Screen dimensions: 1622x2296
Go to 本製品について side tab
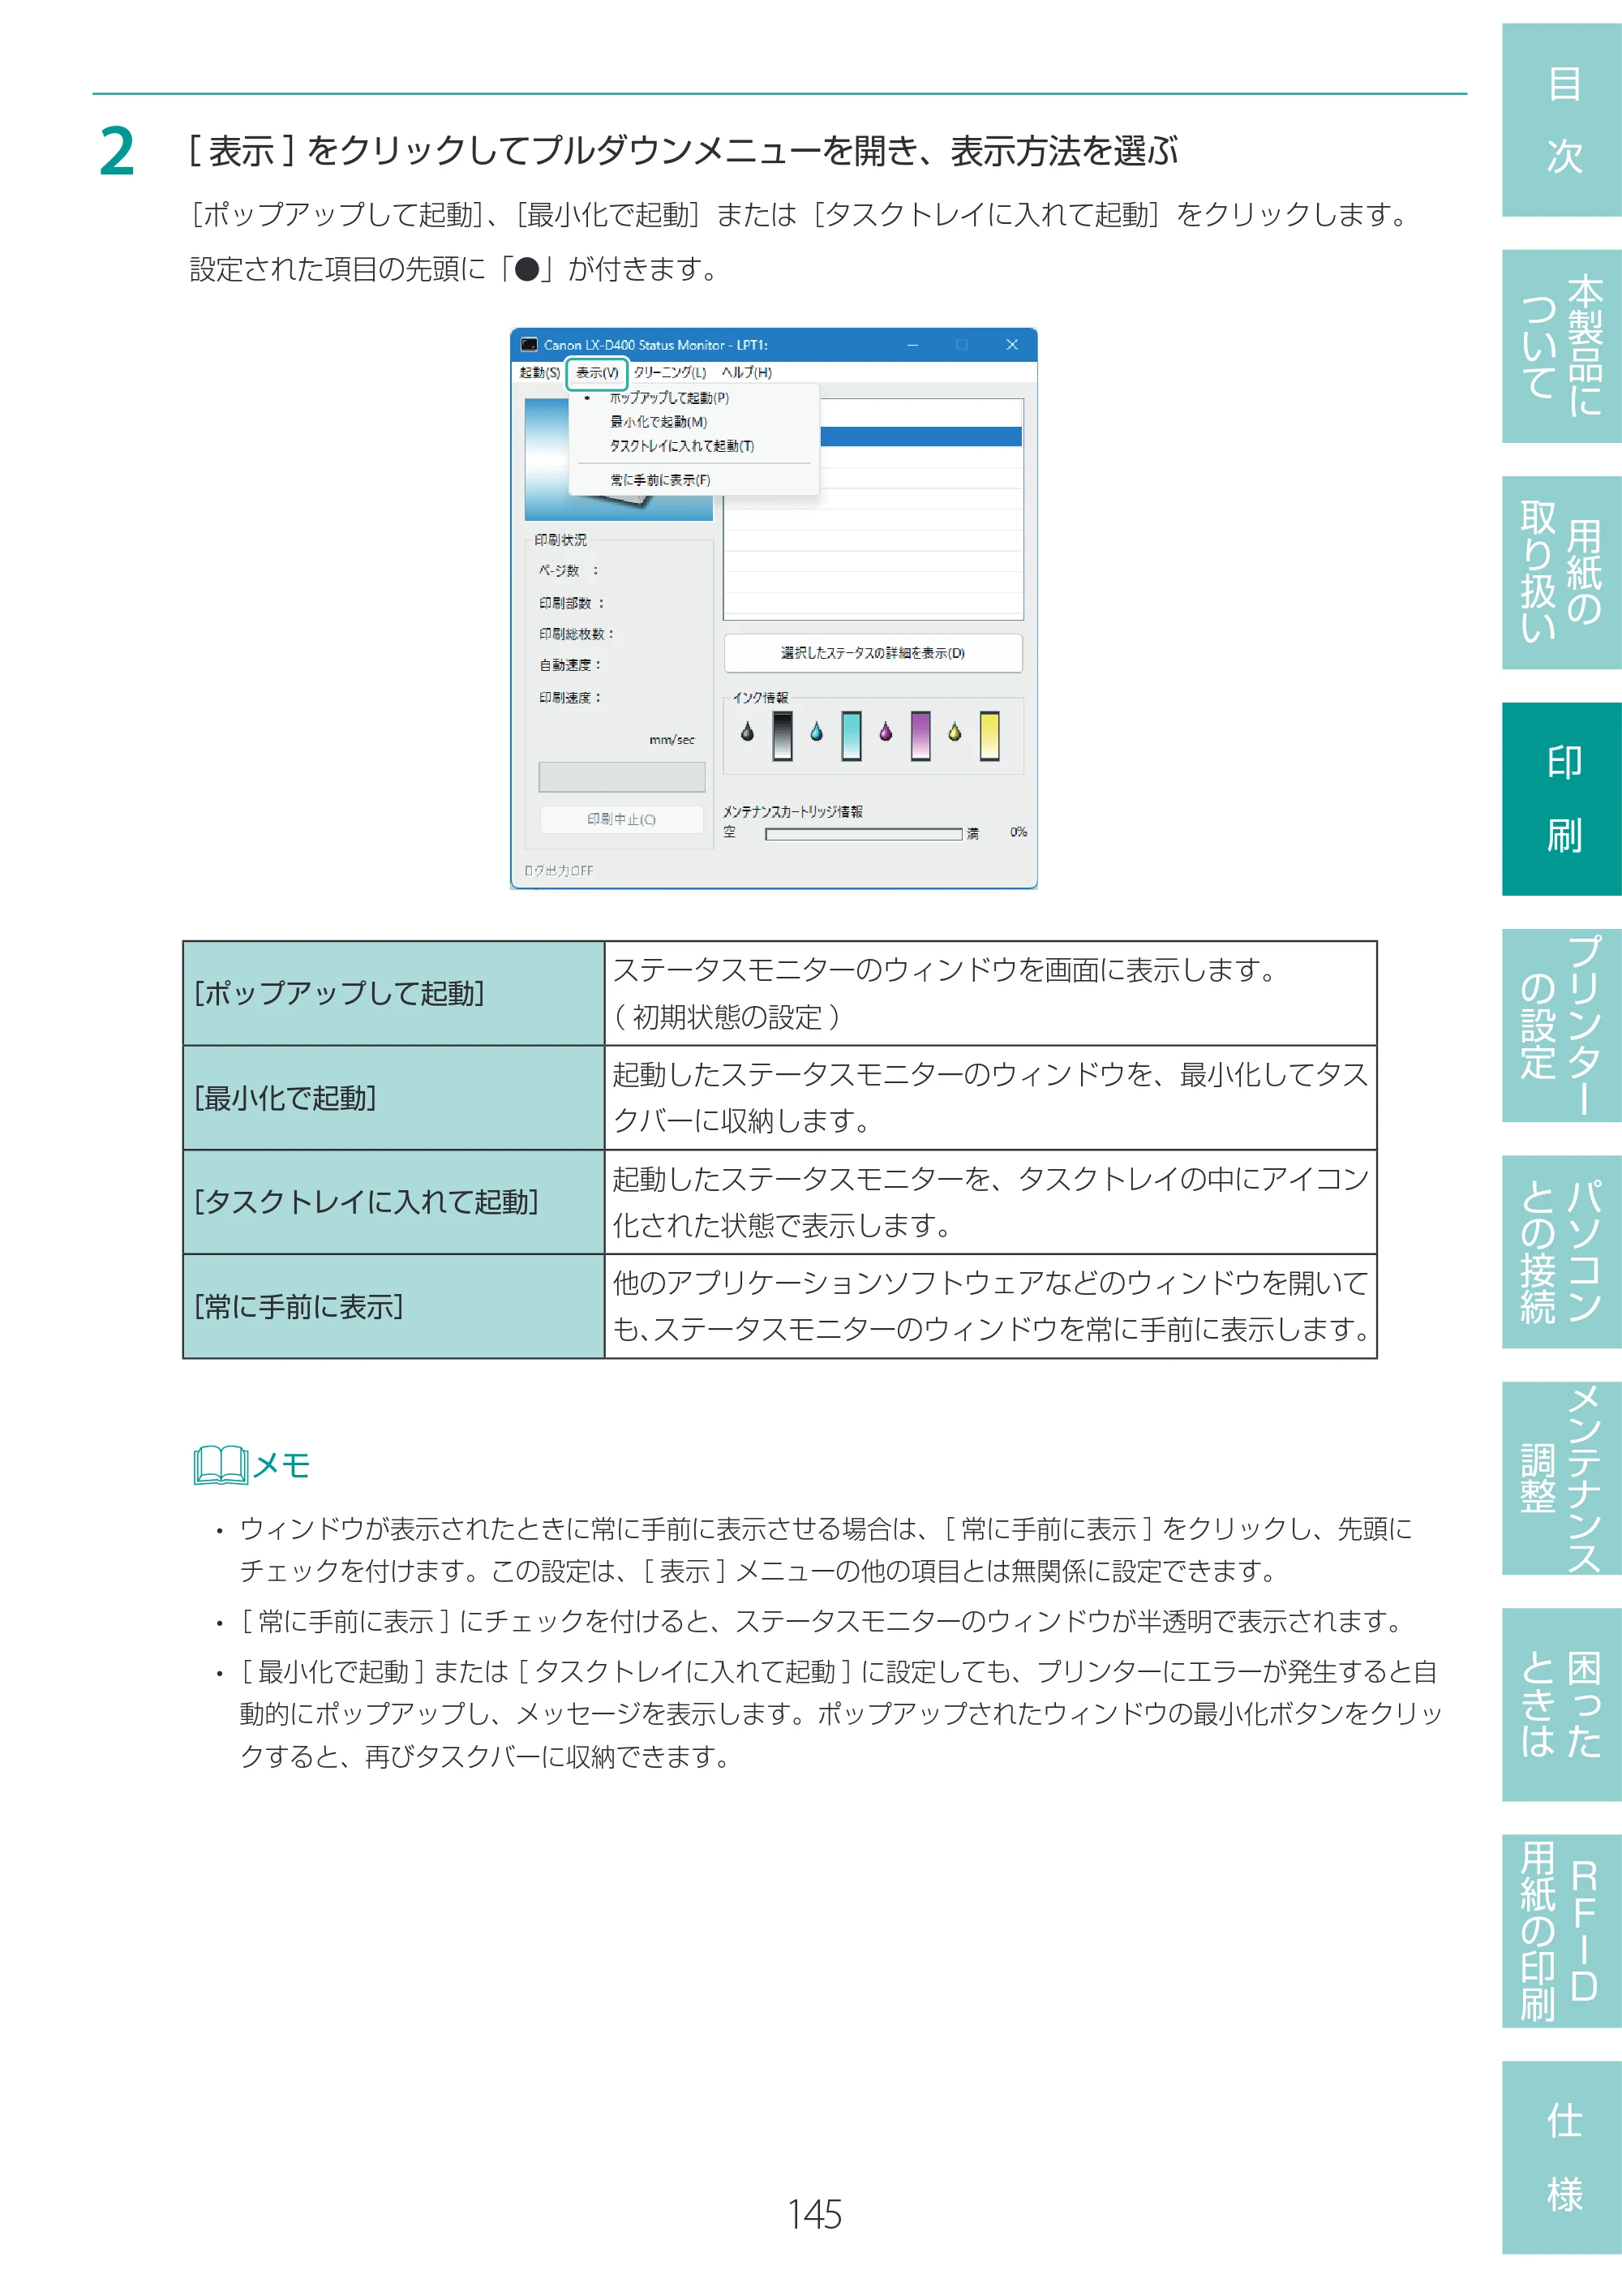1562,346
